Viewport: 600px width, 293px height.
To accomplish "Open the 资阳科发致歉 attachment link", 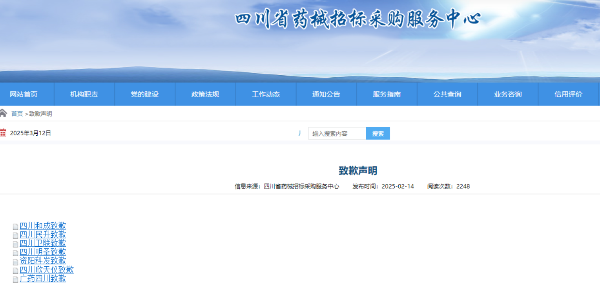I will point(43,261).
